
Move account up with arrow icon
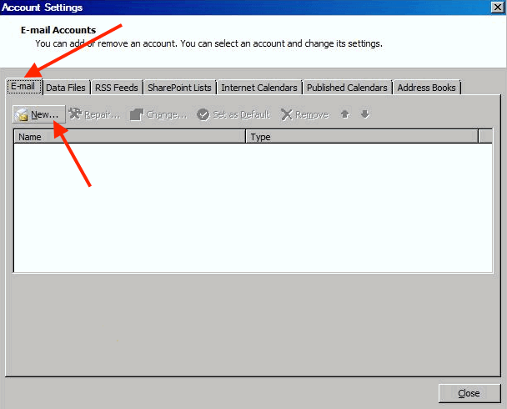pyautogui.click(x=345, y=114)
